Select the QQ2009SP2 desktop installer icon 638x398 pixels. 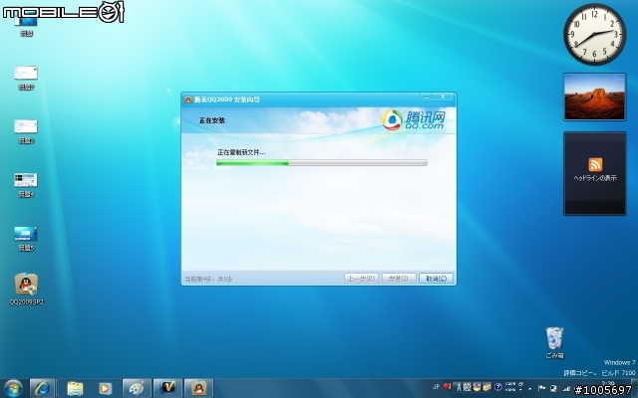27,289
